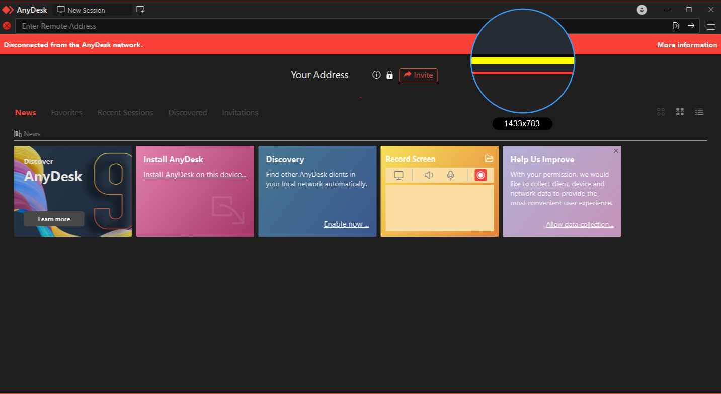Maximize the AnyDesk window

(689, 10)
